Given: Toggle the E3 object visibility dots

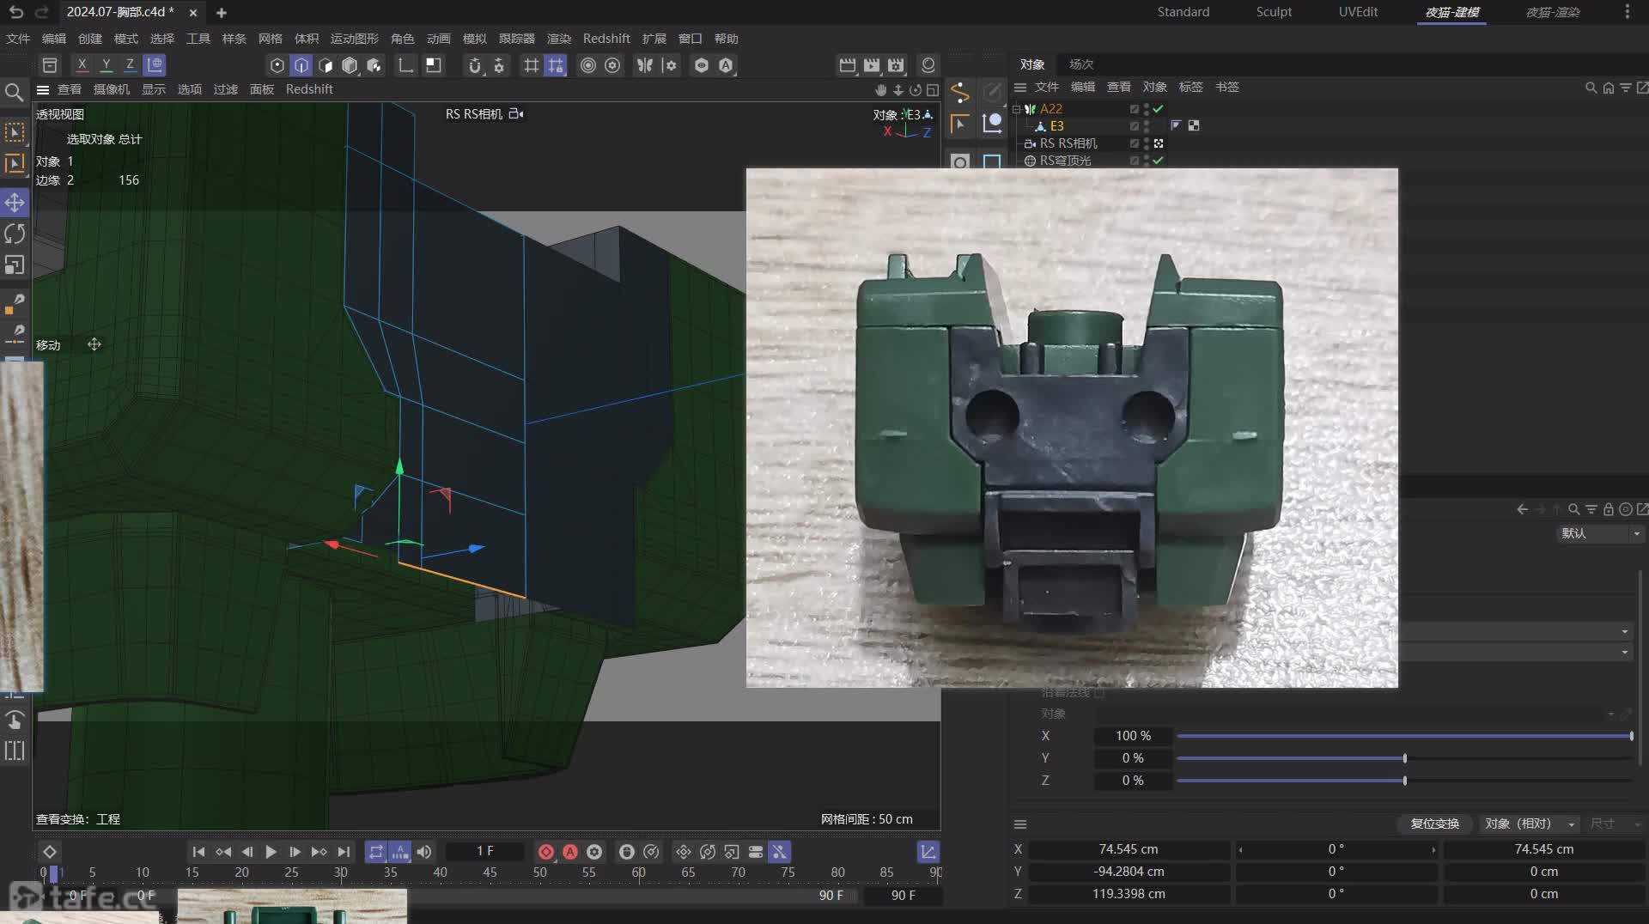Looking at the screenshot, I should pyautogui.click(x=1147, y=126).
